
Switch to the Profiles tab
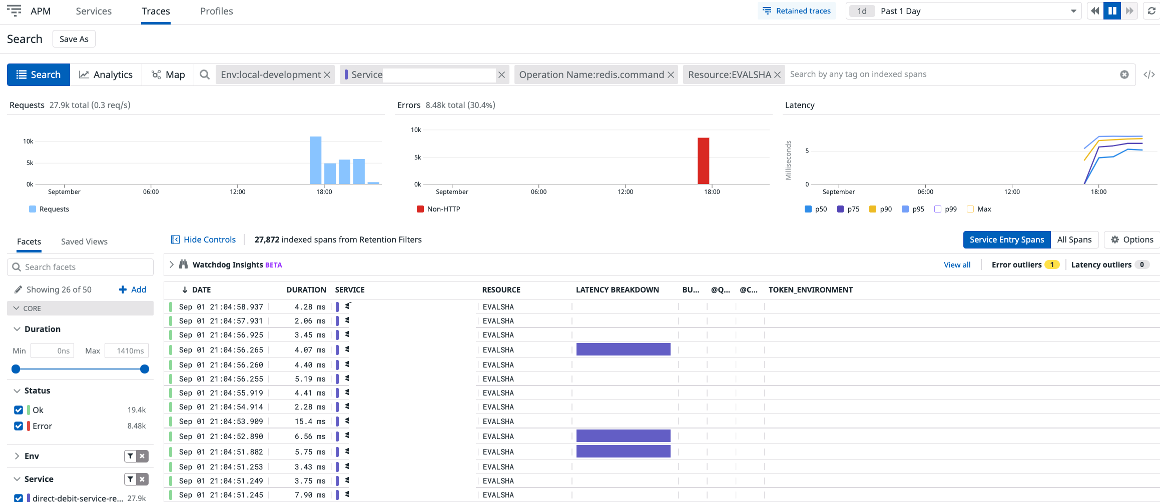217,11
